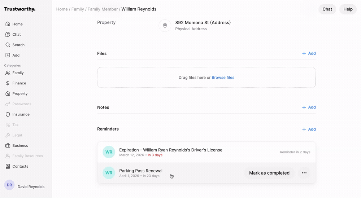Open Property category in sidebar
This screenshot has height=198, width=361.
pos(20,94)
